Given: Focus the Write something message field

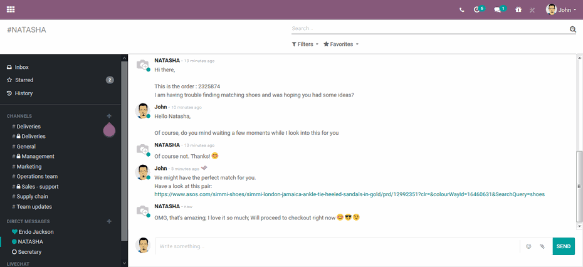Looking at the screenshot, I should click(337, 246).
